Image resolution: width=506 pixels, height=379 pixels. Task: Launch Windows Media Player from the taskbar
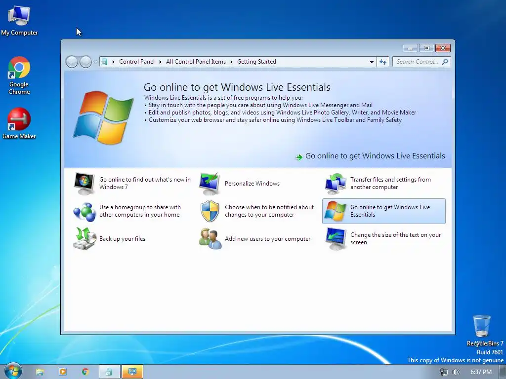63,372
